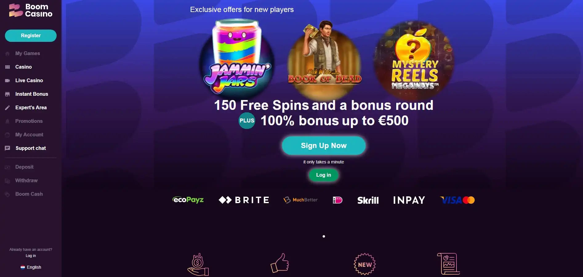Open the English language selector
The height and width of the screenshot is (277, 583).
(x=31, y=267)
